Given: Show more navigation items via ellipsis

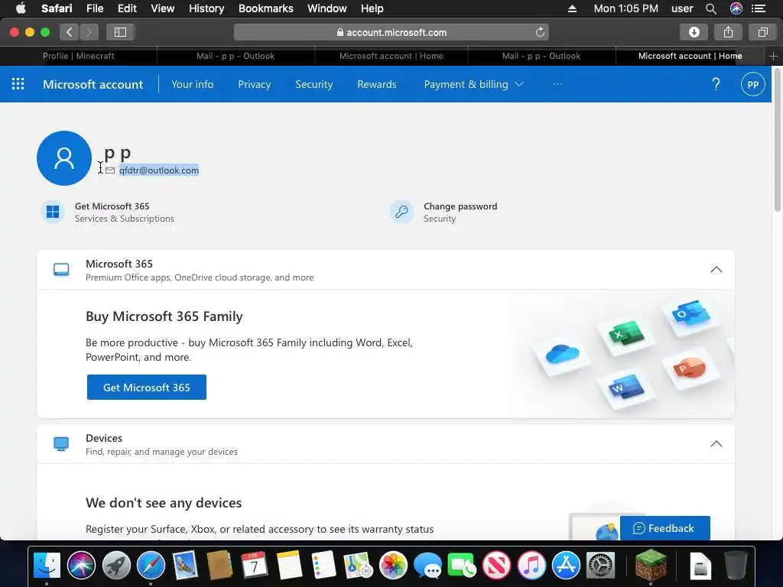Looking at the screenshot, I should (x=557, y=84).
